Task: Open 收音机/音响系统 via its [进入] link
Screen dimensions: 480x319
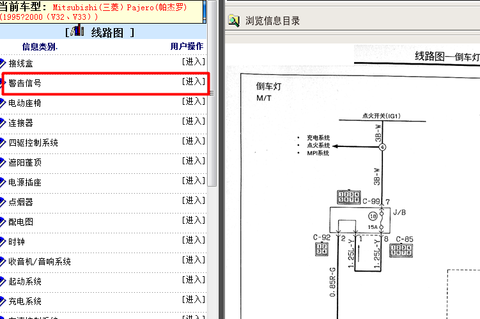Action: tap(194, 260)
